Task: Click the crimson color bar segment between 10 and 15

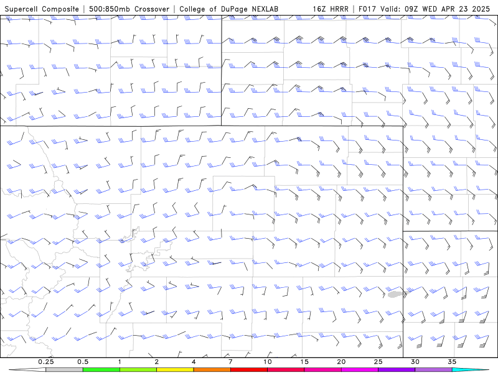Action: tap(286, 370)
